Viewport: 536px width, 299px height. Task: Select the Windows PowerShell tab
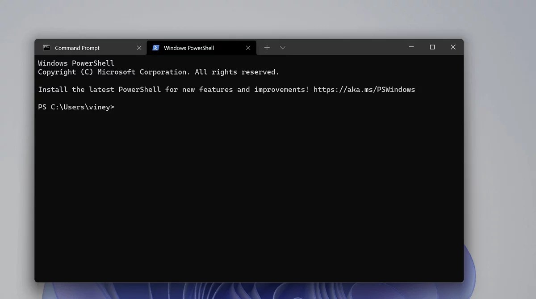[x=201, y=48]
